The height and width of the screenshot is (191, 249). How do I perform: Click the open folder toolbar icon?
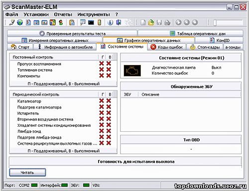click(x=151, y=22)
